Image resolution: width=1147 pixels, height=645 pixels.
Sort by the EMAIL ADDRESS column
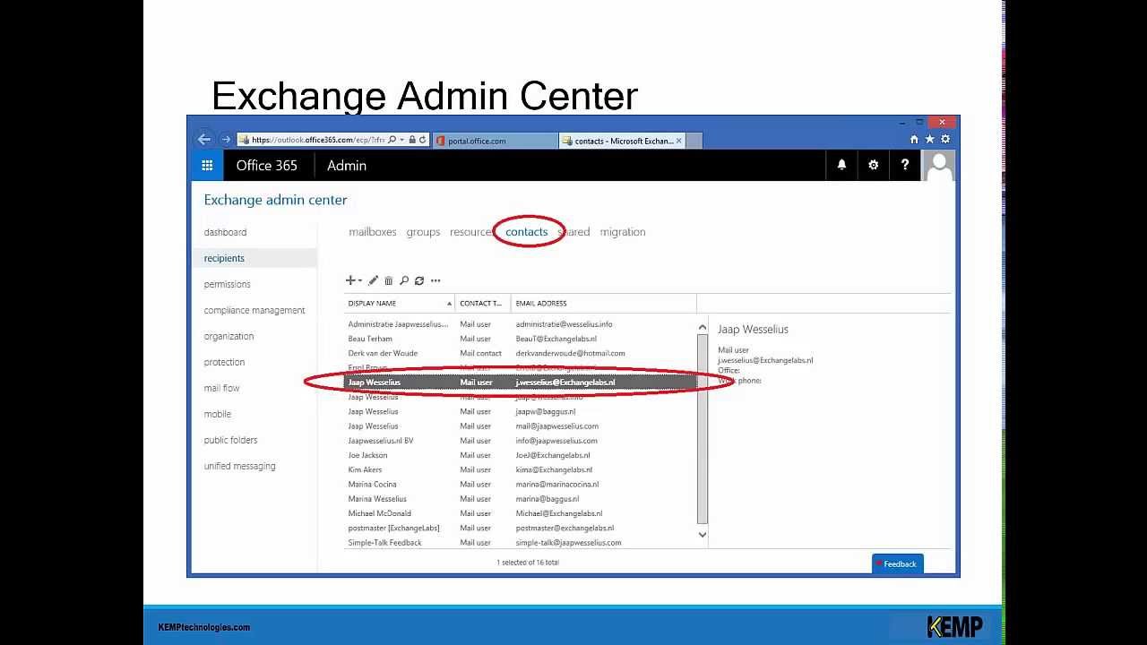[x=603, y=303]
